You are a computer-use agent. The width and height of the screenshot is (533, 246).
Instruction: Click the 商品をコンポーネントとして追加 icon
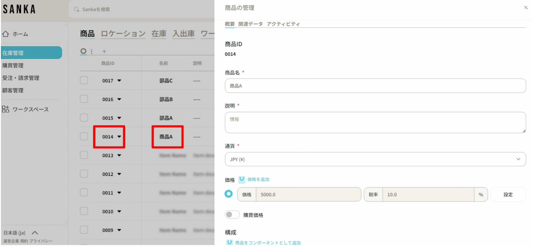230,242
